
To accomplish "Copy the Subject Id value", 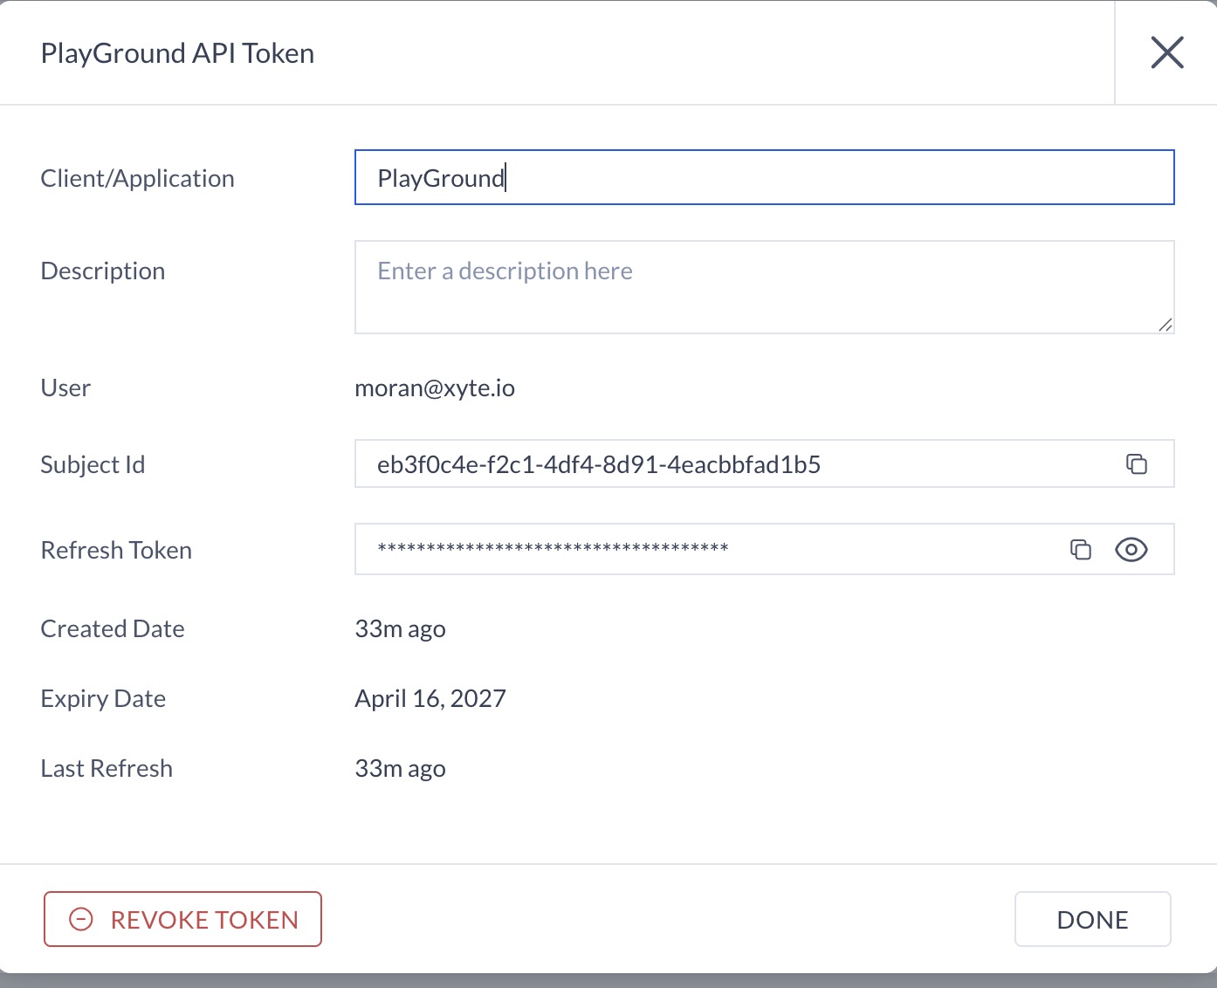I will (1136, 464).
